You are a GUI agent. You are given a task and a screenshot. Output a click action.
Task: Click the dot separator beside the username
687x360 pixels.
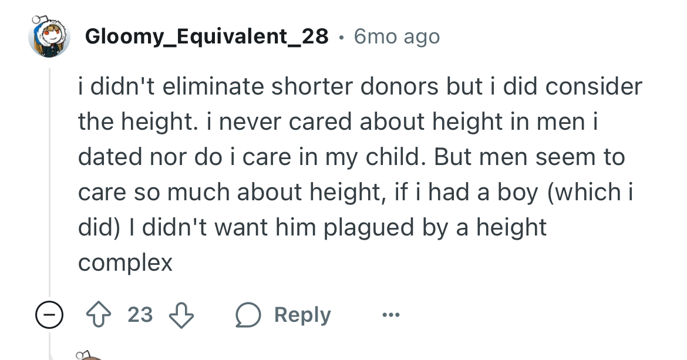point(341,37)
